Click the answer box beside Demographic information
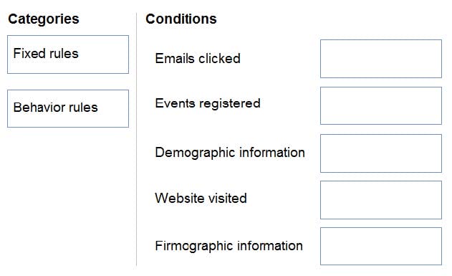 [x=381, y=153]
